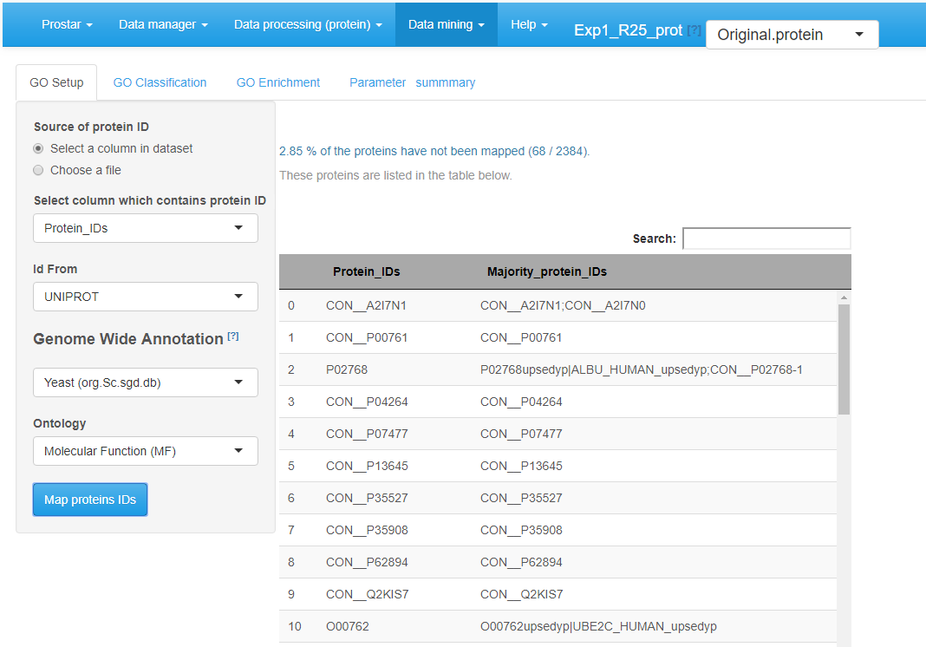Open the Yeast genome annotation dropdown
Image resolution: width=926 pixels, height=647 pixels.
(145, 382)
